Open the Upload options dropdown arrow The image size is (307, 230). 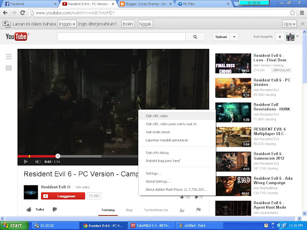click(234, 37)
